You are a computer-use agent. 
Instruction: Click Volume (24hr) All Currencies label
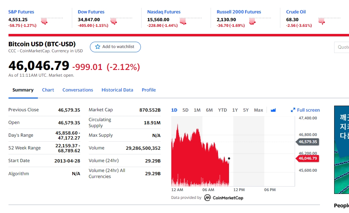click(x=107, y=173)
